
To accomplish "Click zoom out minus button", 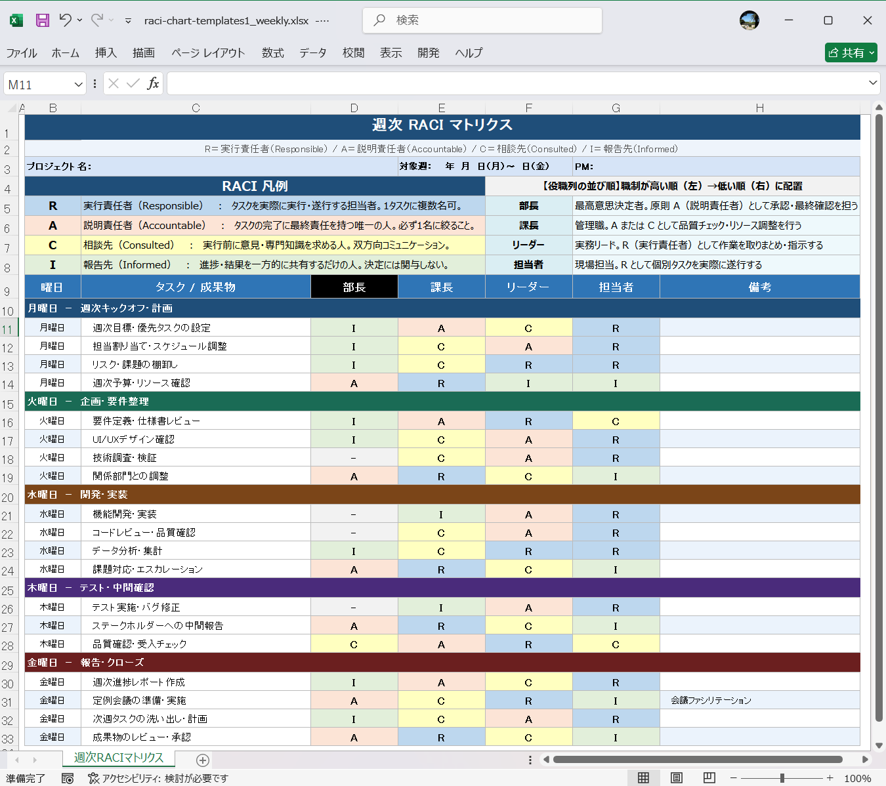I will coord(734,778).
